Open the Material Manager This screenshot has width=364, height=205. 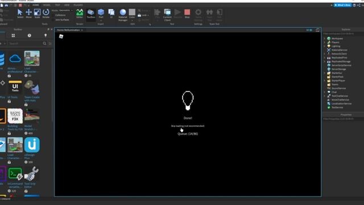point(123,15)
